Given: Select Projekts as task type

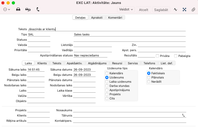Looking at the screenshot, I should click(107, 94).
